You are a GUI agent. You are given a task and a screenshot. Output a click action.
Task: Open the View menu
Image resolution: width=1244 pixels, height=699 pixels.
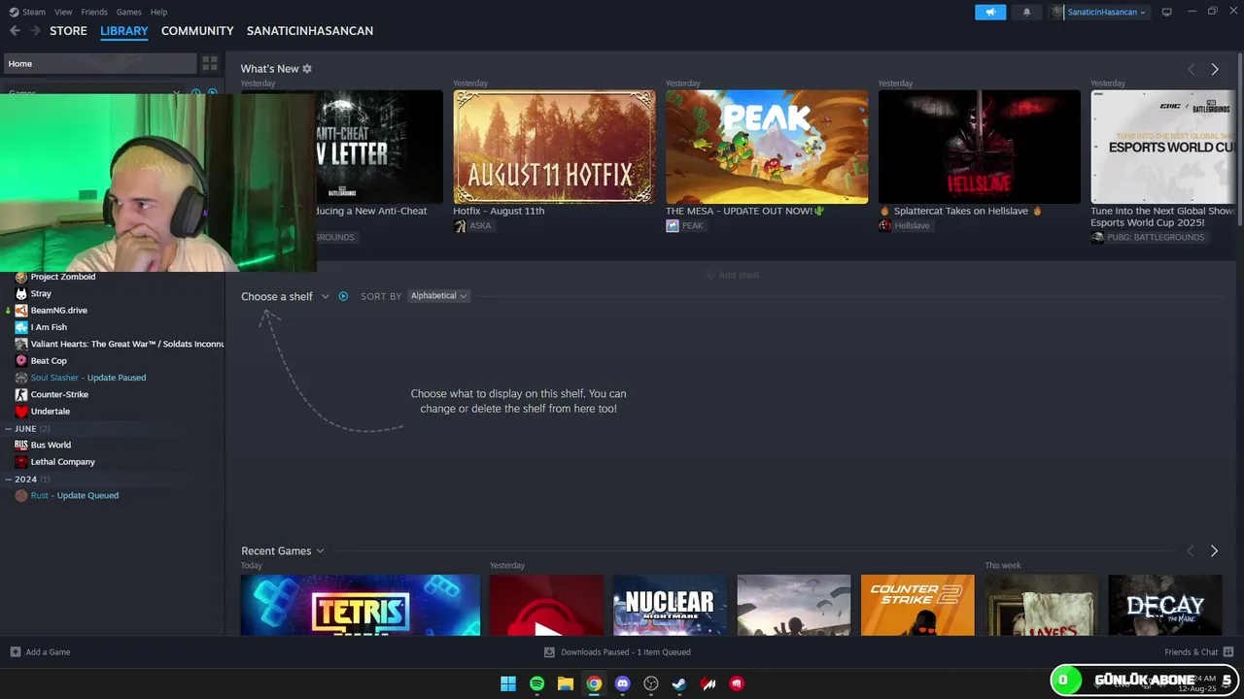click(x=63, y=12)
